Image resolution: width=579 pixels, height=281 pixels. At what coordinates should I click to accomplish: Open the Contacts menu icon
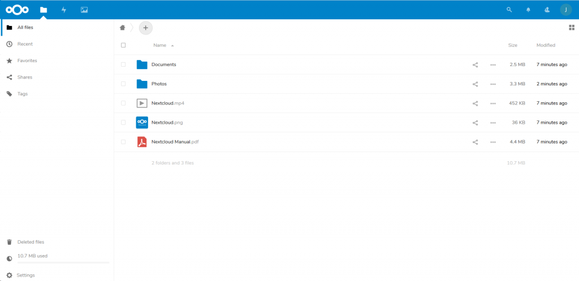click(x=547, y=10)
